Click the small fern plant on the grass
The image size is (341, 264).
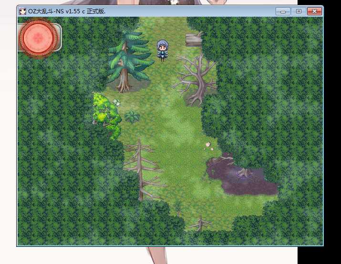coord(132,116)
